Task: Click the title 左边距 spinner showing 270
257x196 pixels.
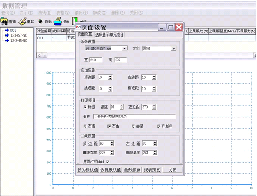Action: click(149, 107)
